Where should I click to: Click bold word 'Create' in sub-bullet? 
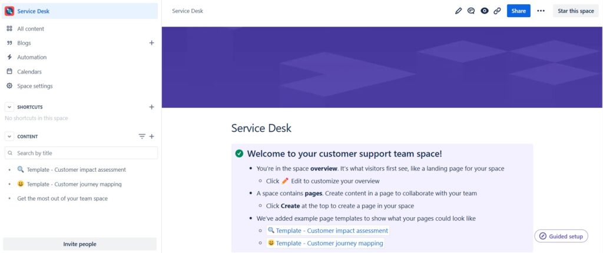[x=290, y=206]
